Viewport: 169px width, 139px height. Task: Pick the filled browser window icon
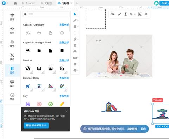tap(62, 51)
